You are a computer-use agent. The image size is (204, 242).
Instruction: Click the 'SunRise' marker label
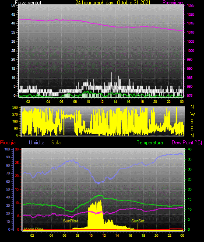click(70, 221)
